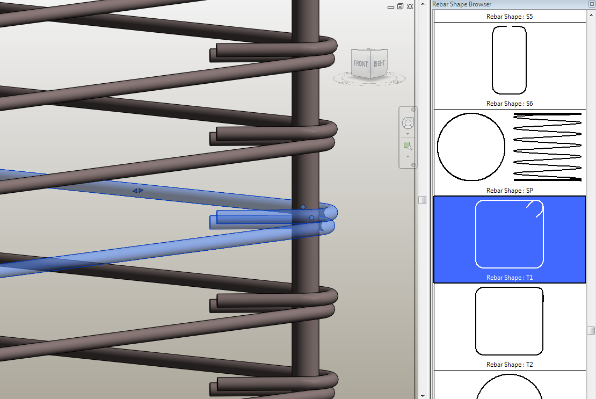
Task: Click the Rebar Shape Browser scrollbar thumb
Action: coord(591,331)
